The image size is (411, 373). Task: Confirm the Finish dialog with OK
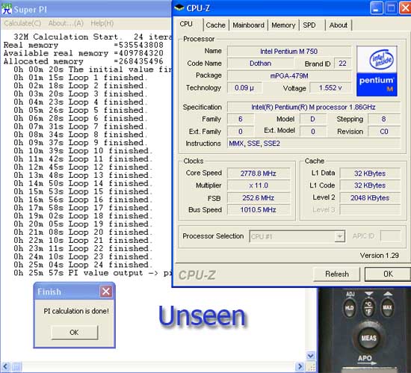point(74,333)
